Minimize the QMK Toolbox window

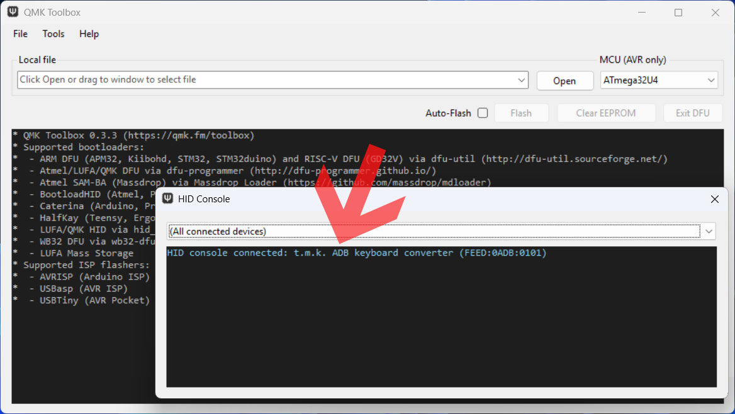(x=642, y=12)
